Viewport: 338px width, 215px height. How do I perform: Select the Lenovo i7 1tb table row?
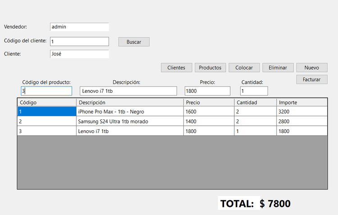172,131
